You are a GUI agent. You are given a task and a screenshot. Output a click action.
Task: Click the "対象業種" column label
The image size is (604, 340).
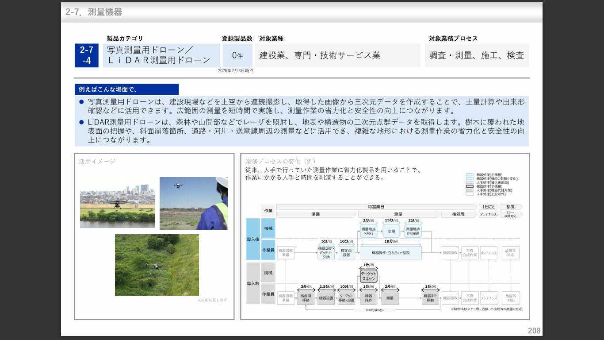pos(271,39)
